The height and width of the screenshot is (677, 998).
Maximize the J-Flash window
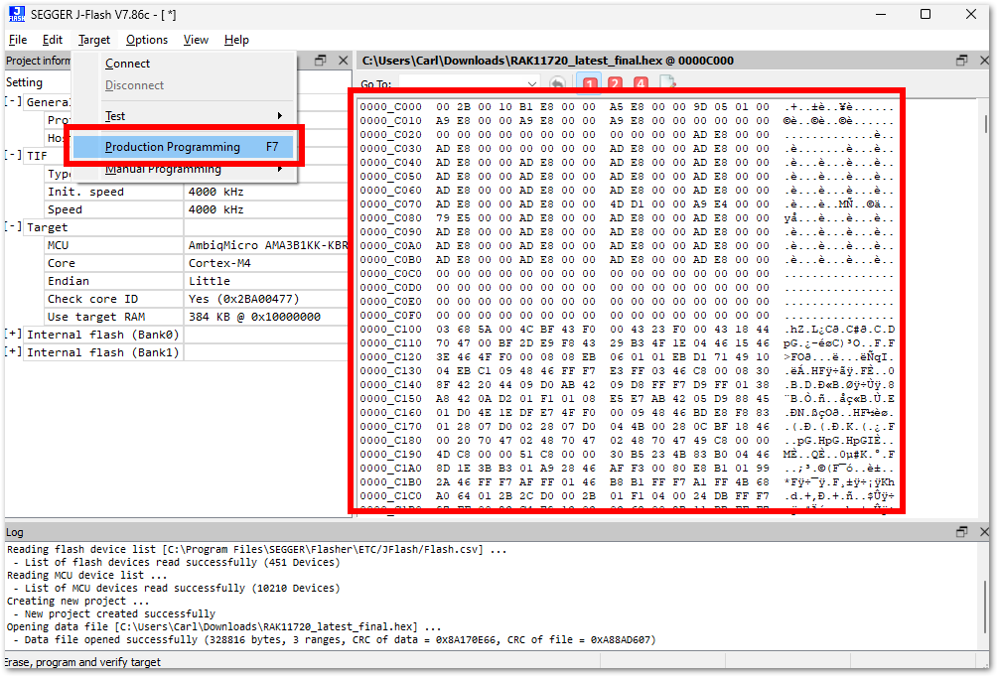(x=926, y=14)
